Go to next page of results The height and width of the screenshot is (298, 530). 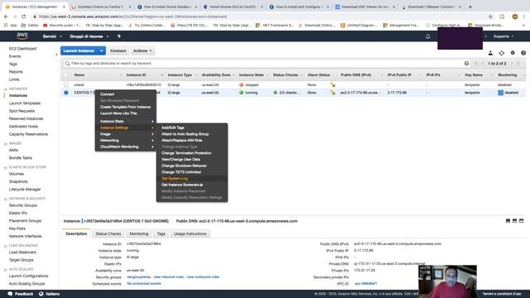tap(512, 64)
